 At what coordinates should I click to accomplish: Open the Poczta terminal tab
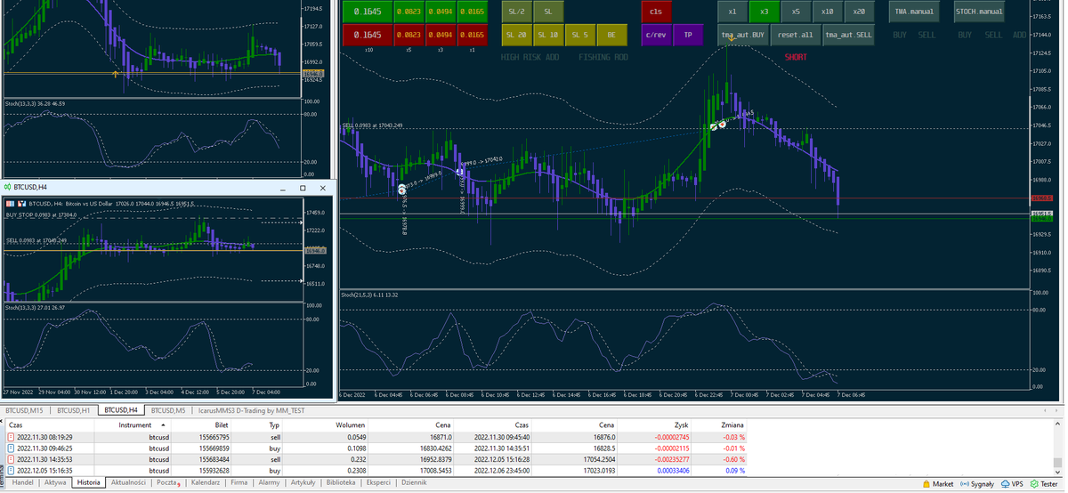[169, 482]
